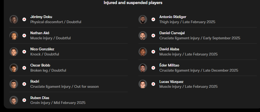Click the red cross icon beside Rodri
260x112 pixels.
tap(24, 84)
